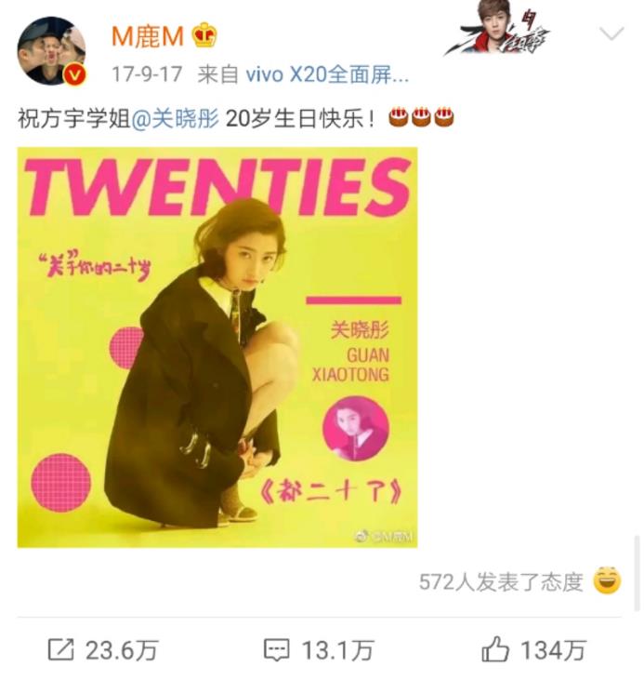Open the post options chevron dropdown
The width and height of the screenshot is (644, 680).
[x=611, y=33]
